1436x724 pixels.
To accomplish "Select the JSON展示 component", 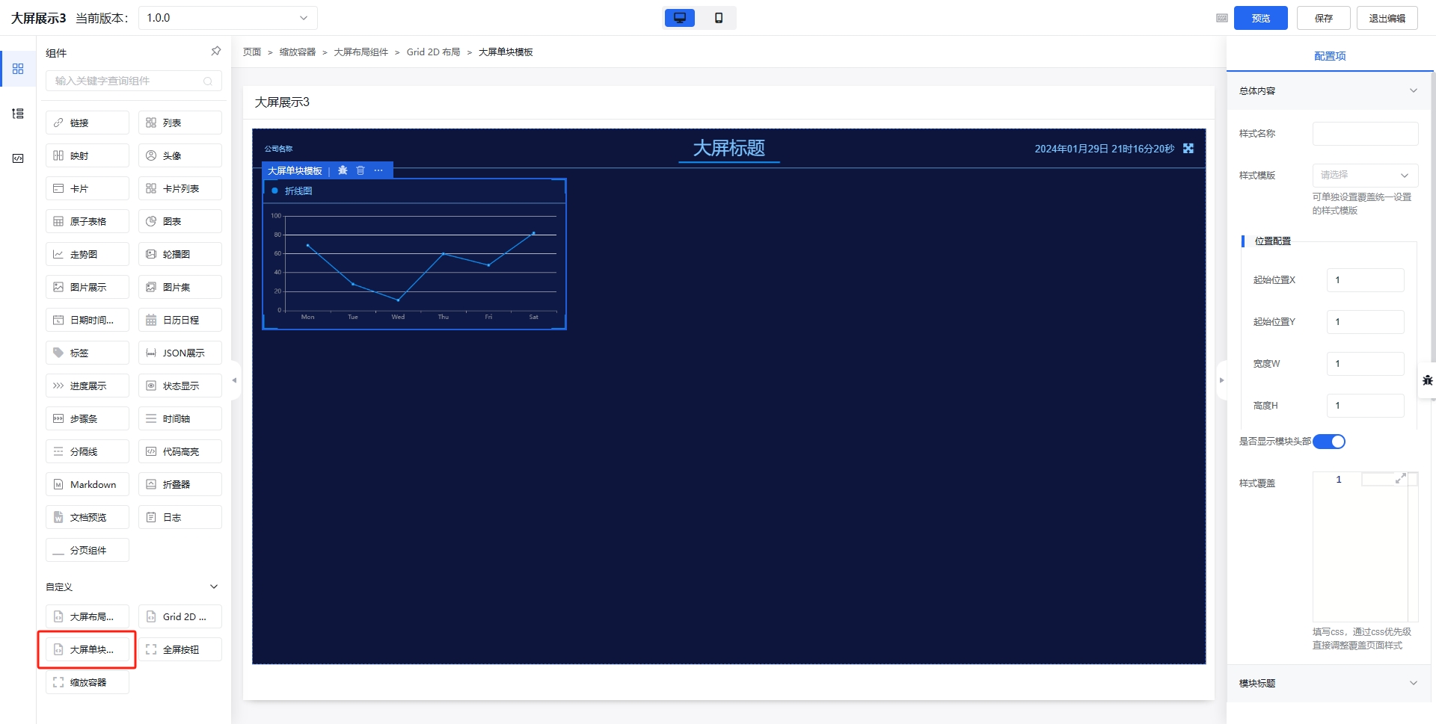I will 180,353.
